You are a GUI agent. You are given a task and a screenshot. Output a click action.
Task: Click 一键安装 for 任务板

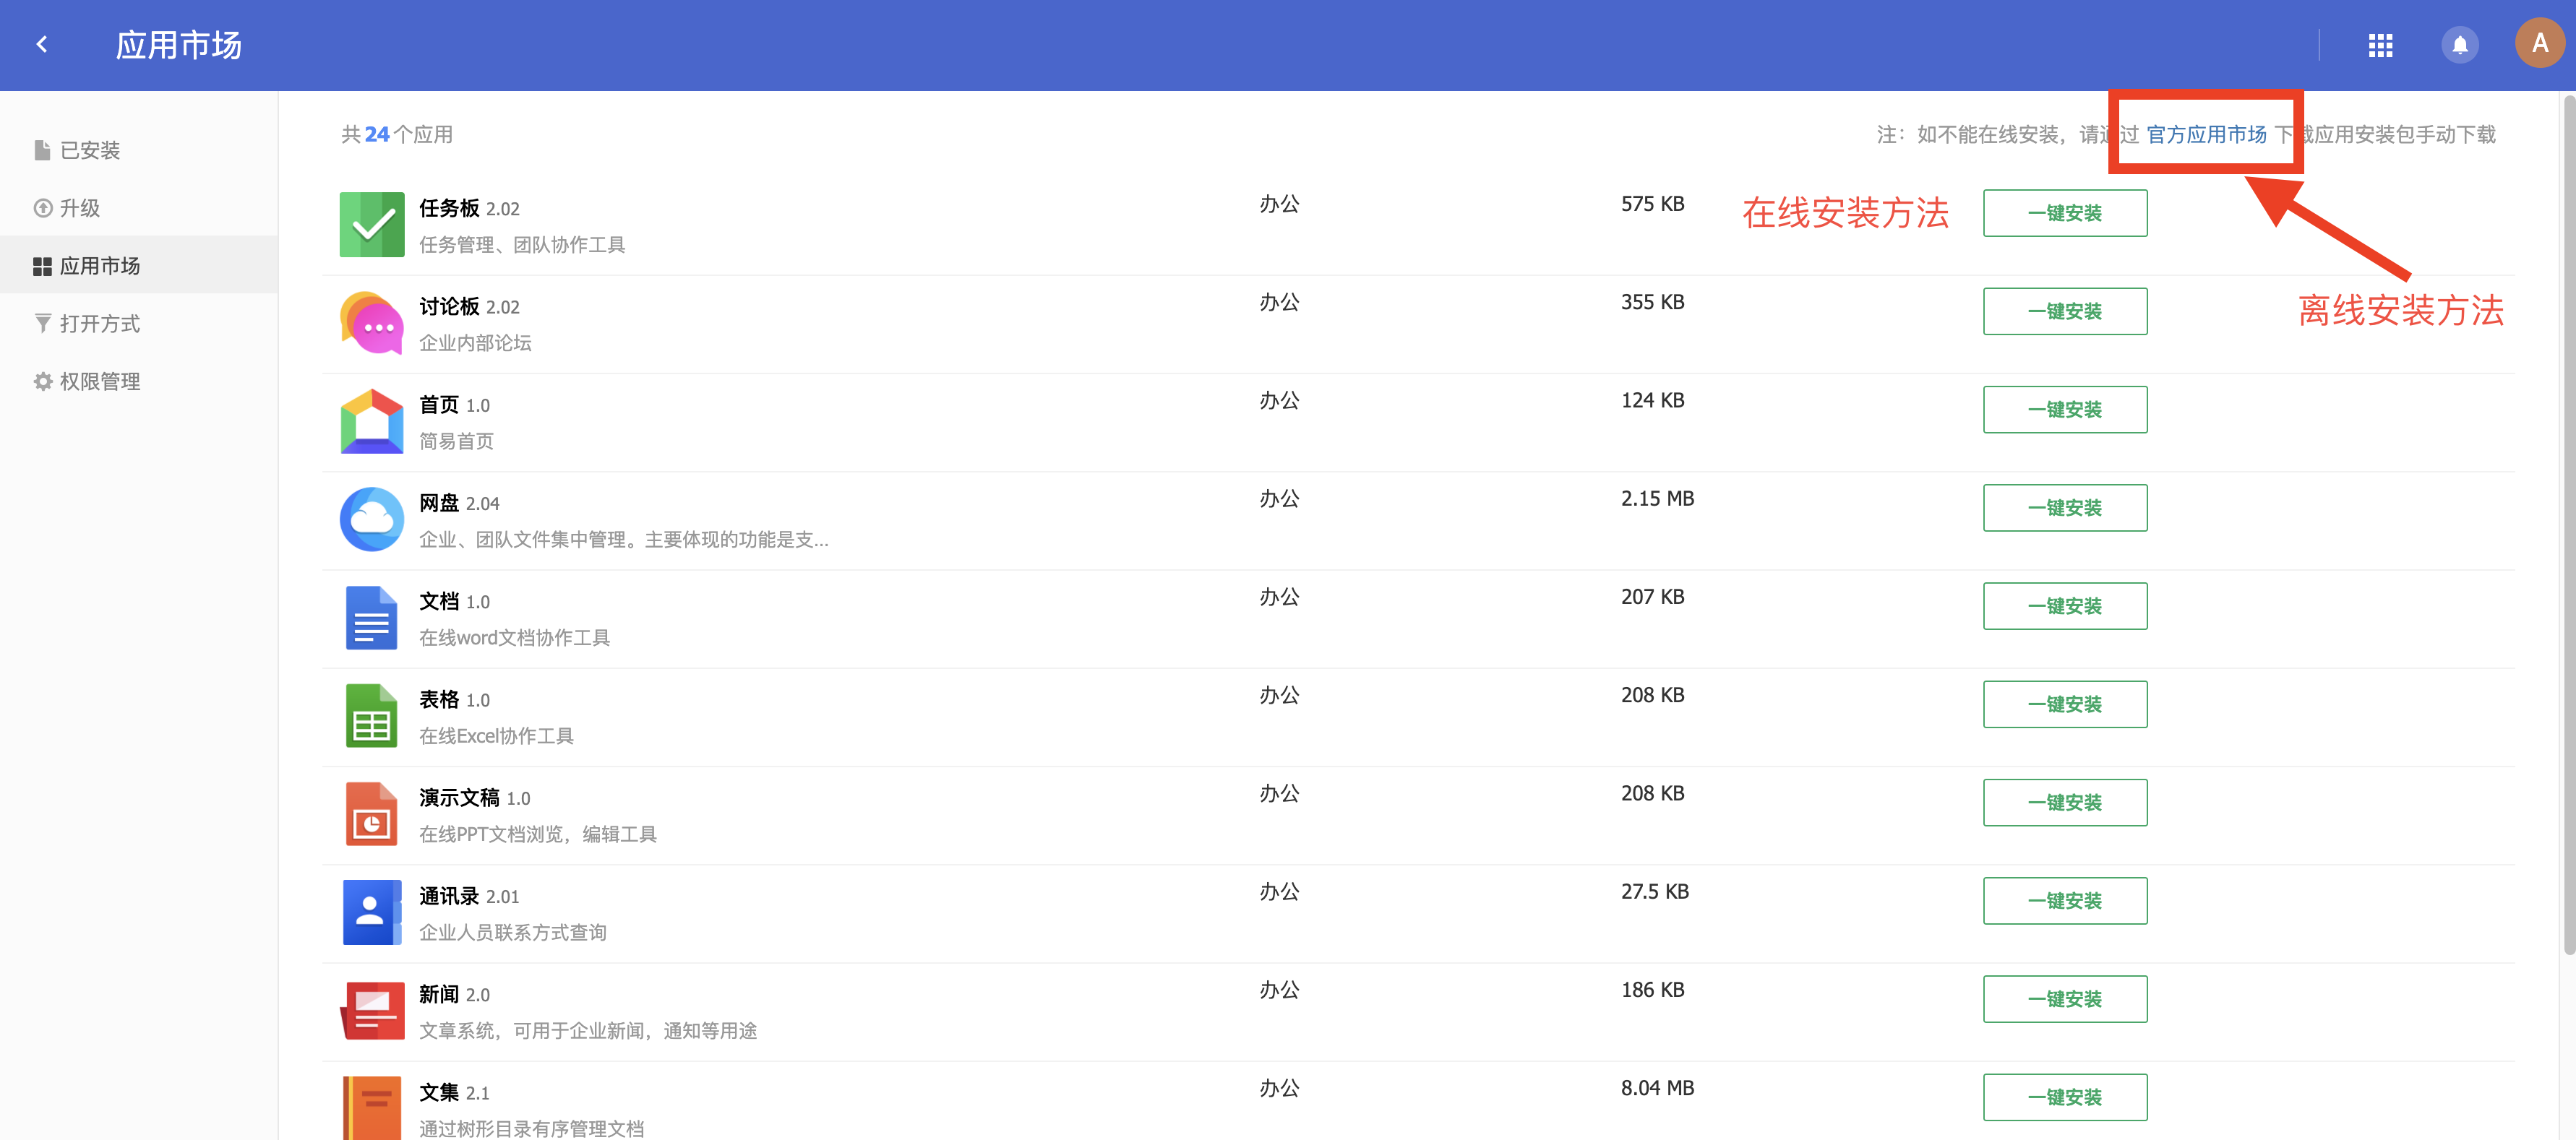point(2065,212)
